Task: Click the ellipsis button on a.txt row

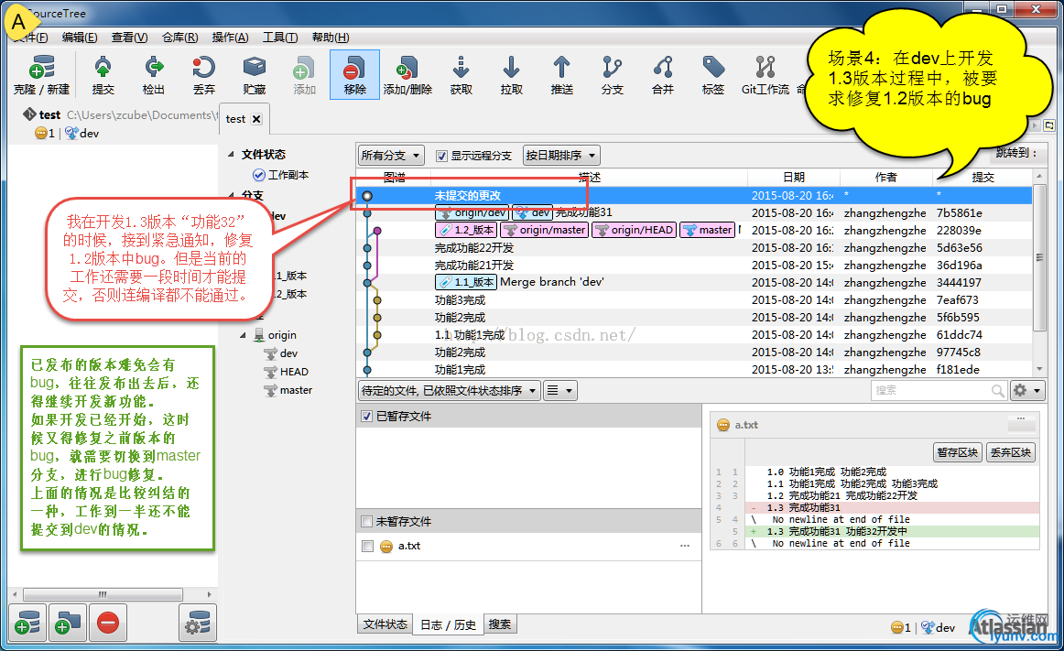Action: click(685, 546)
